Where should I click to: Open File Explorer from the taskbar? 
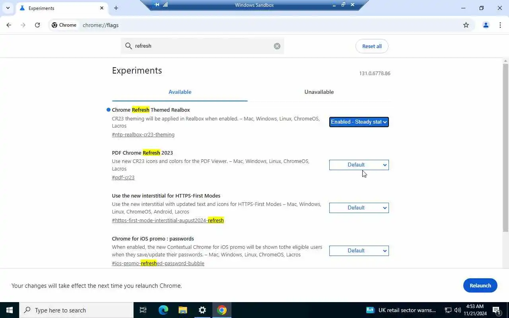tap(183, 310)
